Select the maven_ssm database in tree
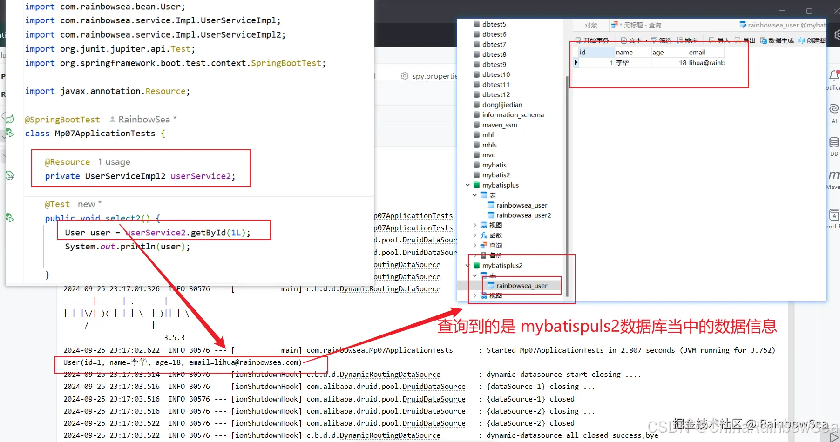 pyautogui.click(x=500, y=125)
